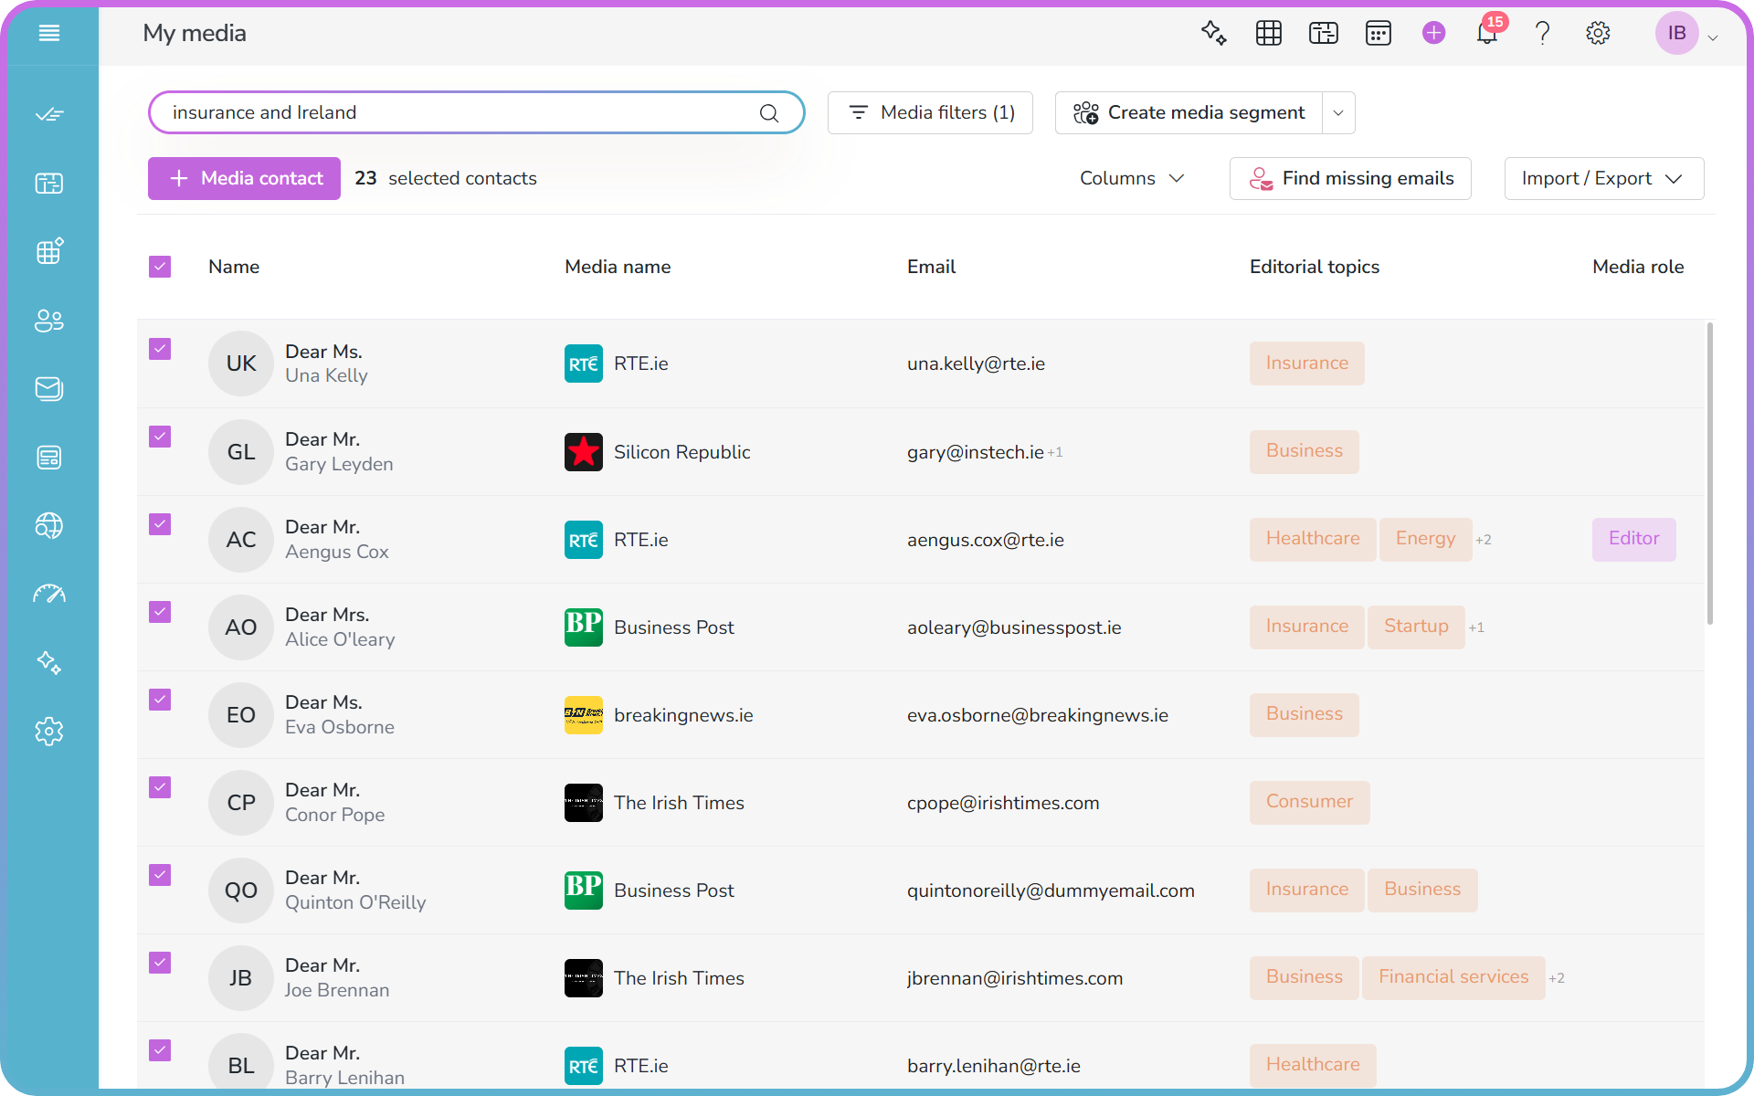Click the Media contact add button
Screen dimensions: 1754x1096
(244, 178)
